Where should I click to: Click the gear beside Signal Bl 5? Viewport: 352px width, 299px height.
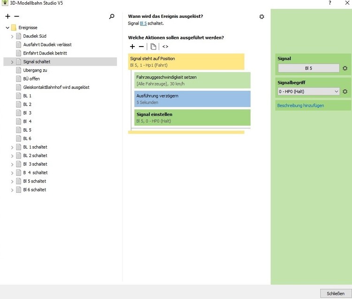[345, 68]
